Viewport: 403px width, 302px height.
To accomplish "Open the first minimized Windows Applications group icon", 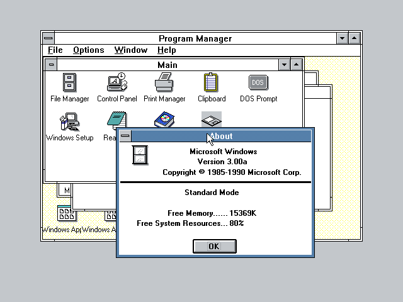I will [67, 213].
